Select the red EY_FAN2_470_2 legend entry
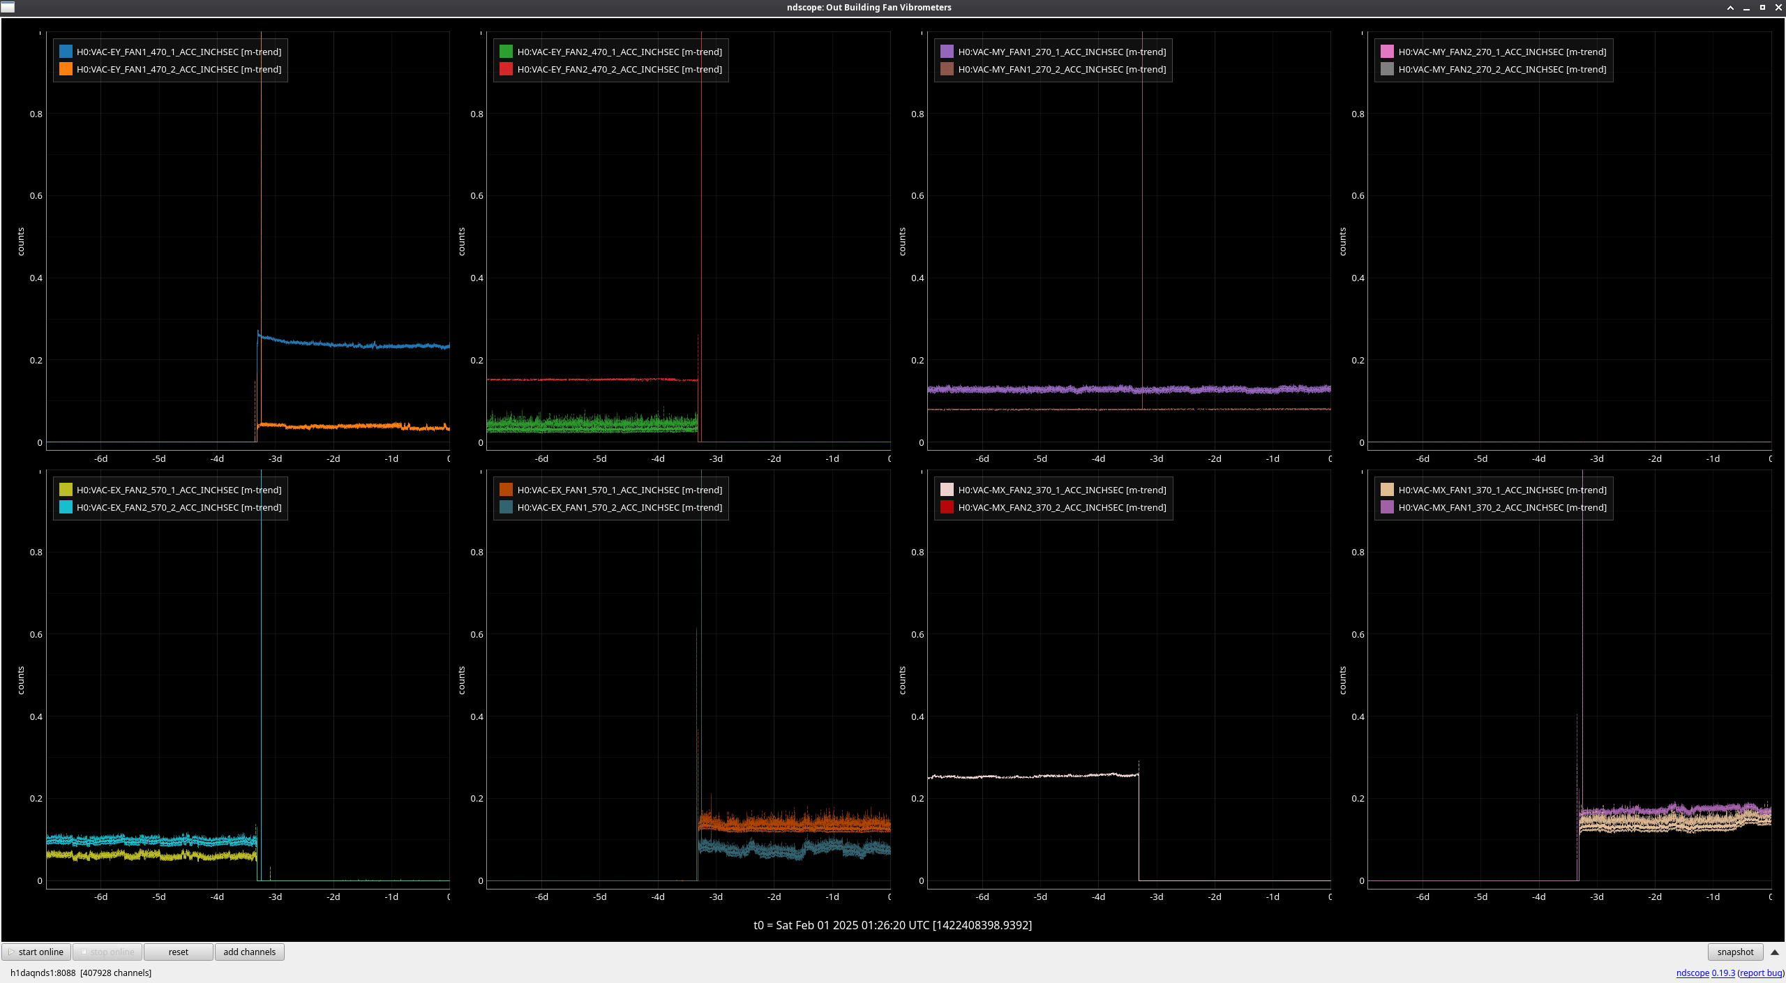This screenshot has height=983, width=1786. click(x=619, y=69)
